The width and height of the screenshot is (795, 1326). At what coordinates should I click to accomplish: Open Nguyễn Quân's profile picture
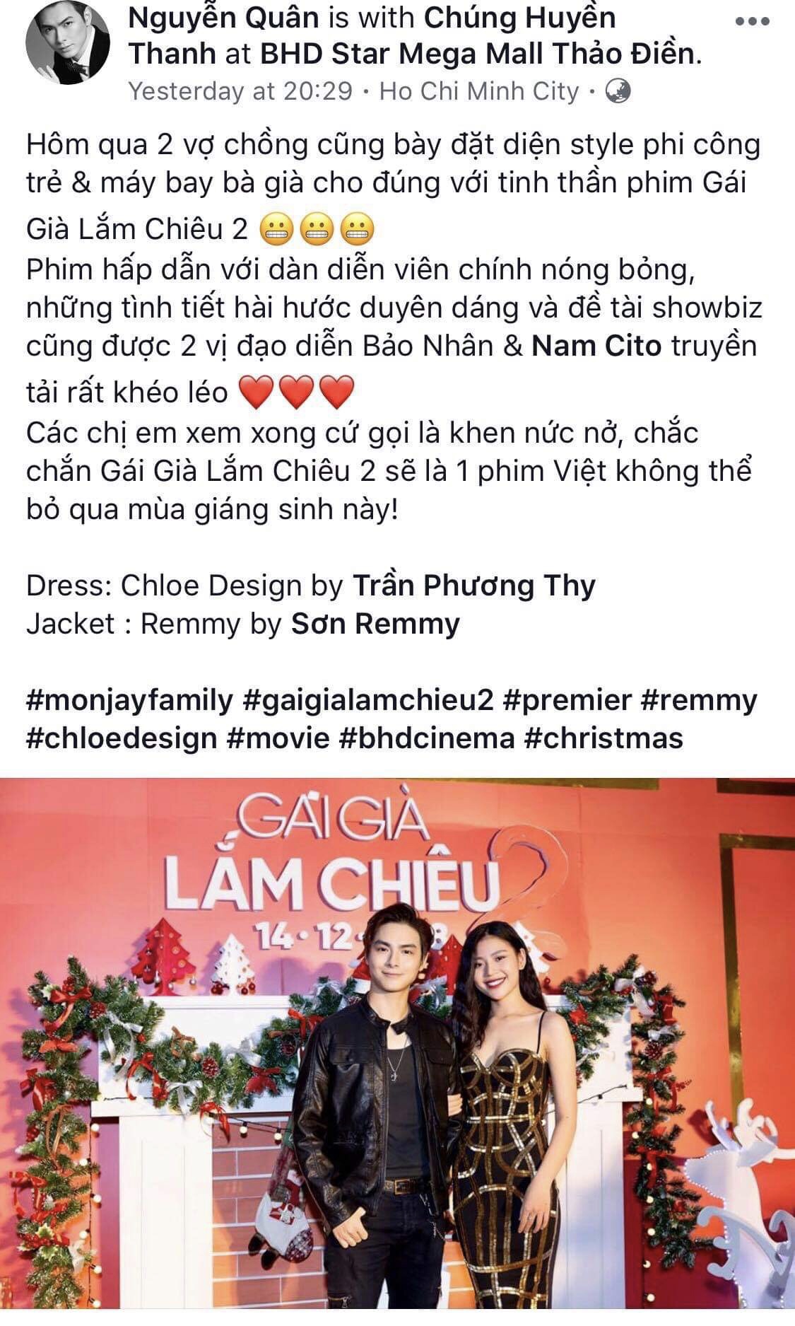click(x=68, y=47)
